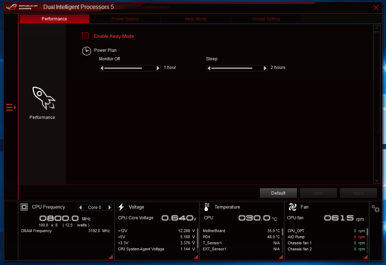Click the +12V voltage row

pyautogui.click(x=156, y=231)
